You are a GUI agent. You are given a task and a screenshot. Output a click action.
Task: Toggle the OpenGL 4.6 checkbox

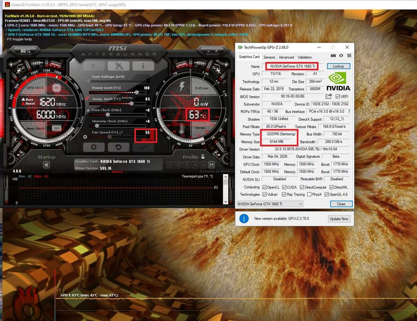[x=327, y=194]
